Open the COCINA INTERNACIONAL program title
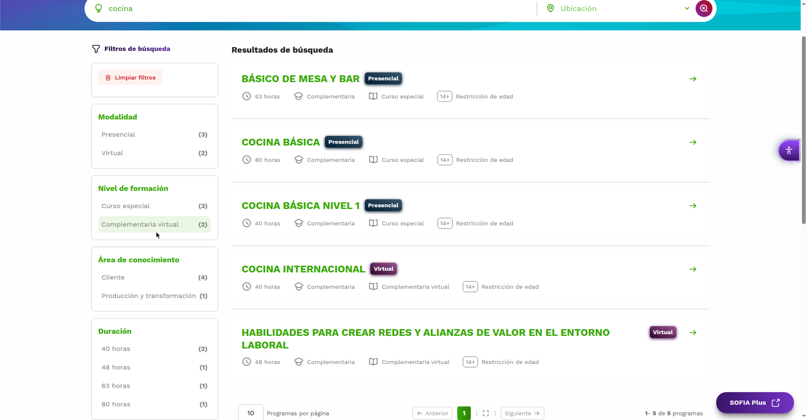The width and height of the screenshot is (807, 420). pyautogui.click(x=303, y=269)
